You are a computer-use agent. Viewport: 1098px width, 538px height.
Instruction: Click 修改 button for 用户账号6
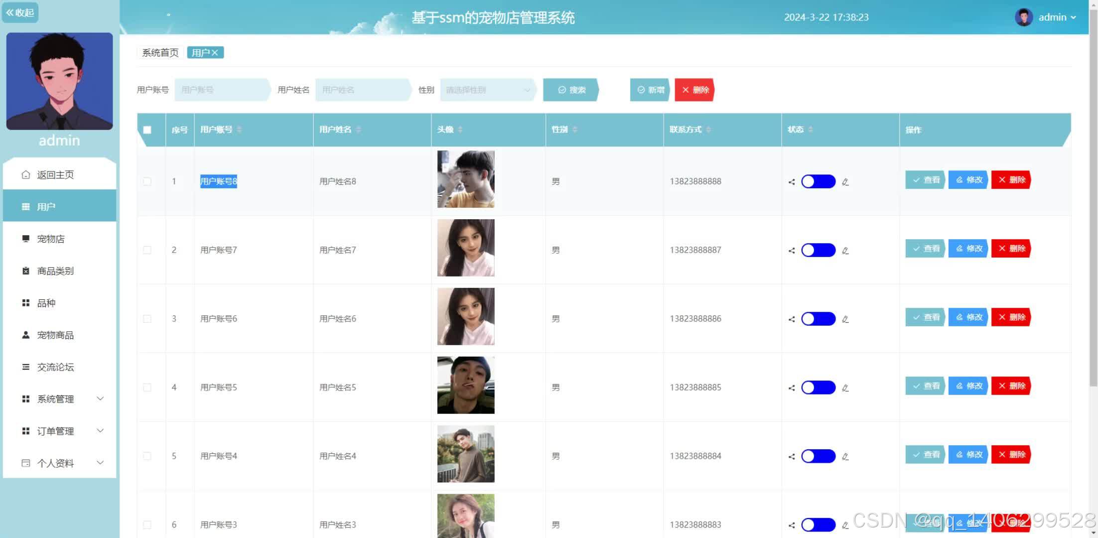[x=968, y=317]
